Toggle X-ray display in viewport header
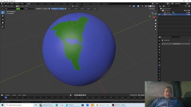 (x=146, y=6)
